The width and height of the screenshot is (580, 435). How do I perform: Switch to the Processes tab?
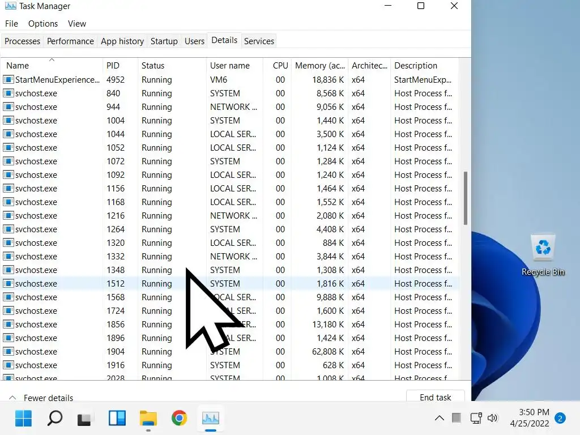click(22, 41)
